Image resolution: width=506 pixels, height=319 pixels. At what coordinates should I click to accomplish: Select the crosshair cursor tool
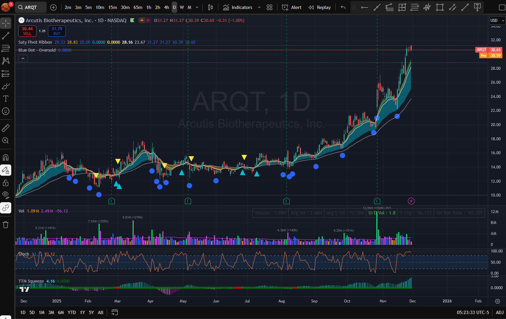tap(6, 23)
